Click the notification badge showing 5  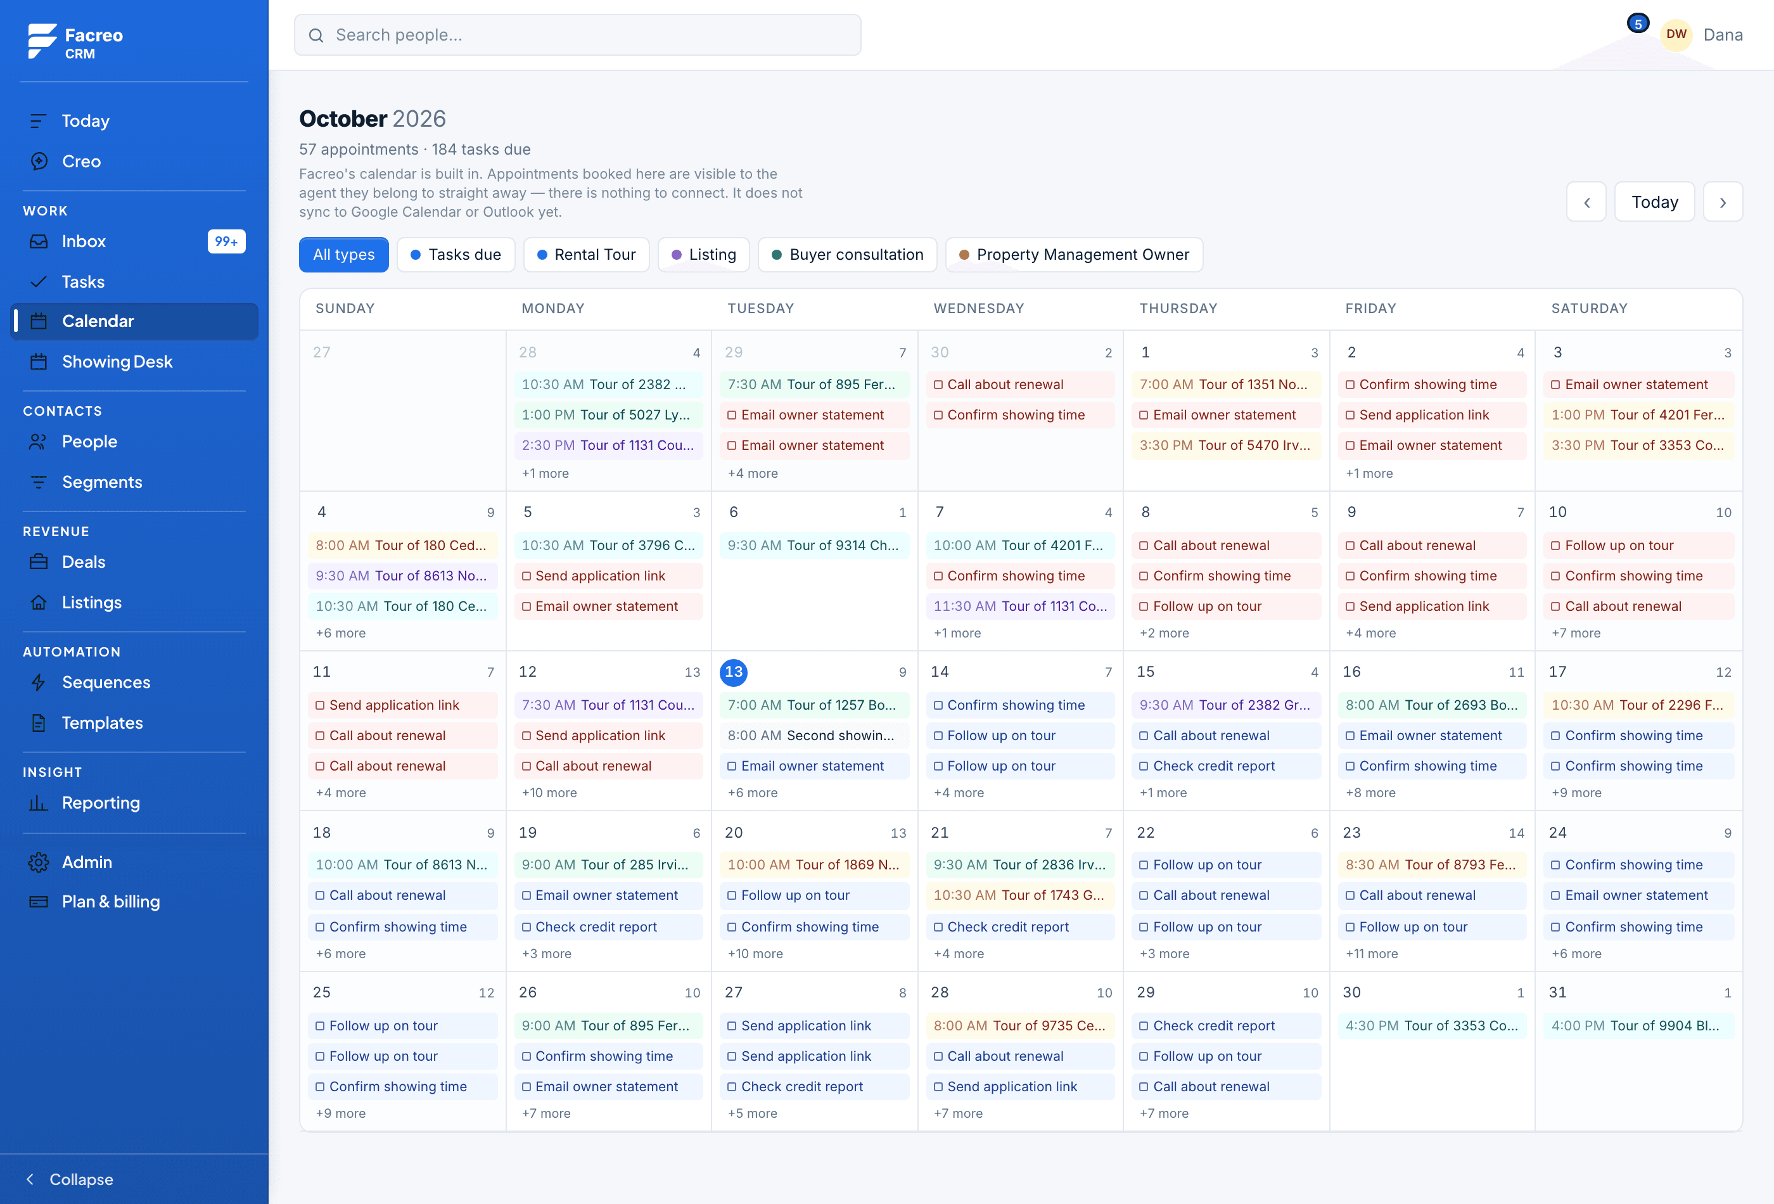[x=1637, y=23]
